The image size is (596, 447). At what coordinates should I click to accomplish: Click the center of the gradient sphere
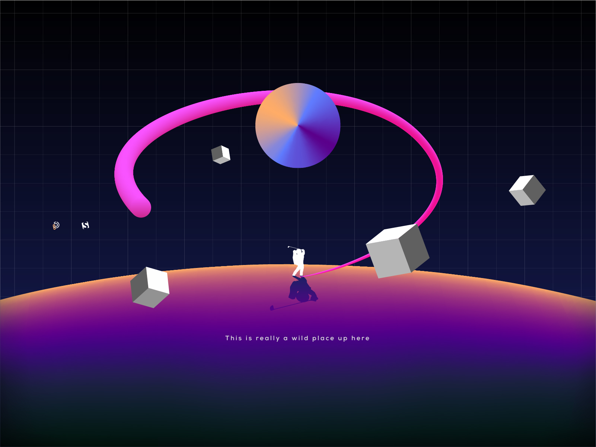click(298, 125)
